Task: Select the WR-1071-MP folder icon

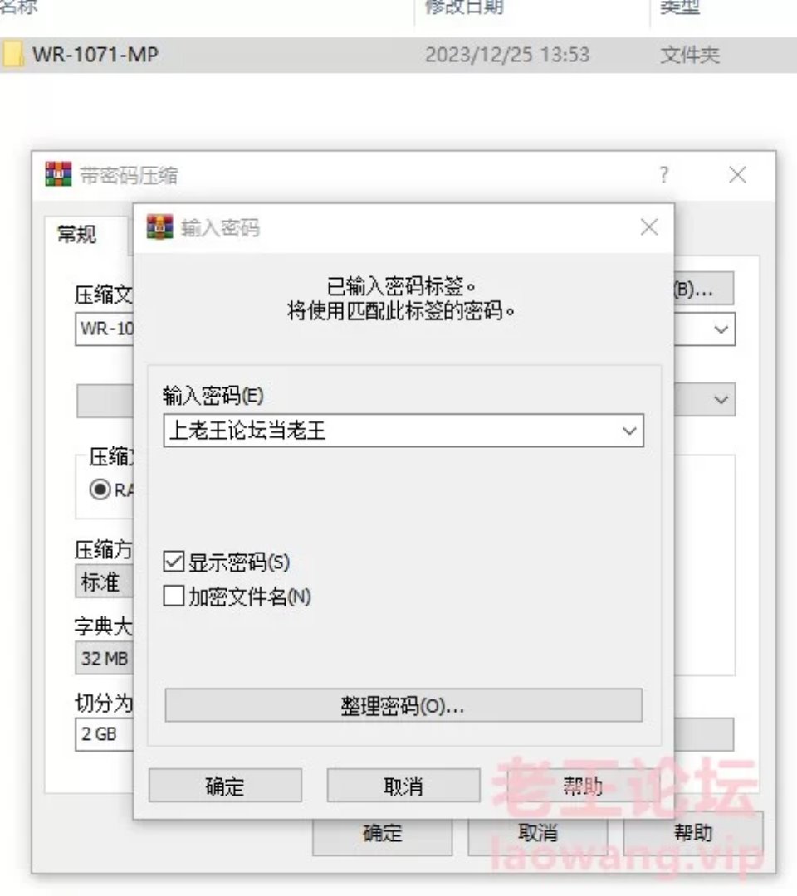Action: 12,54
